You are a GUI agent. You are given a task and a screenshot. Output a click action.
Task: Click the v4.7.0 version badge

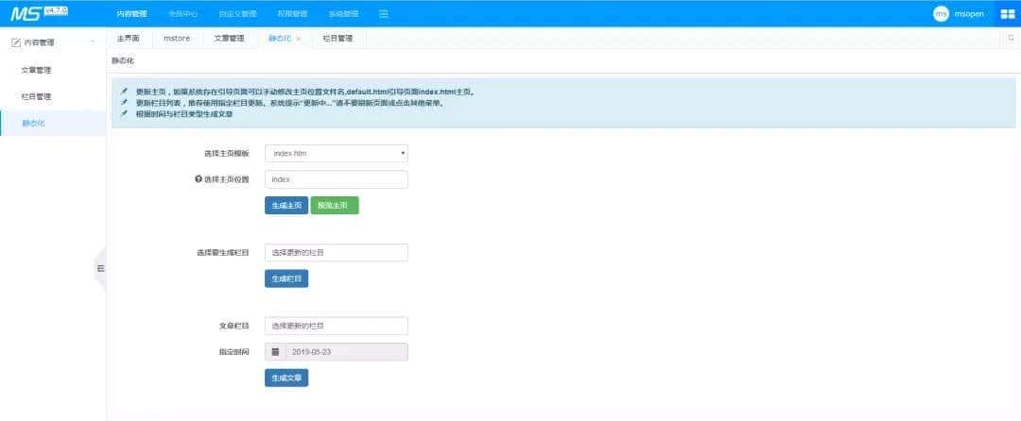(x=58, y=9)
